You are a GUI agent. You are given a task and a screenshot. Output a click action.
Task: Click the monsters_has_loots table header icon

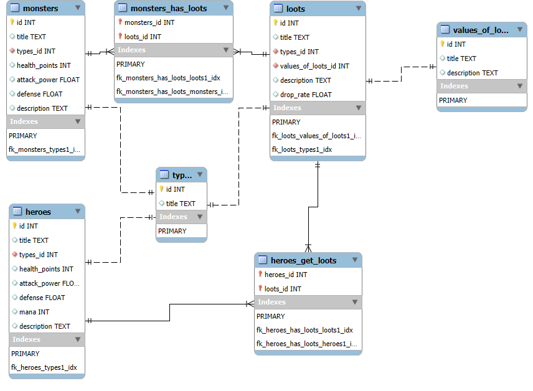point(121,8)
